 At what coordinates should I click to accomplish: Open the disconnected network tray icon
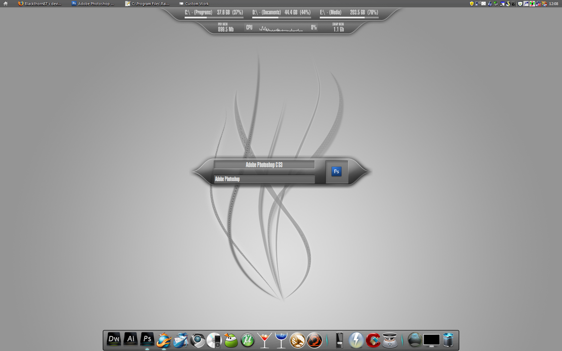(x=538, y=4)
